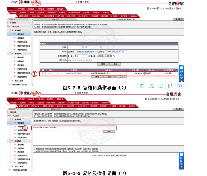
Task: Click the 企业网银 channel cell in table row
Action: [x=169, y=73]
